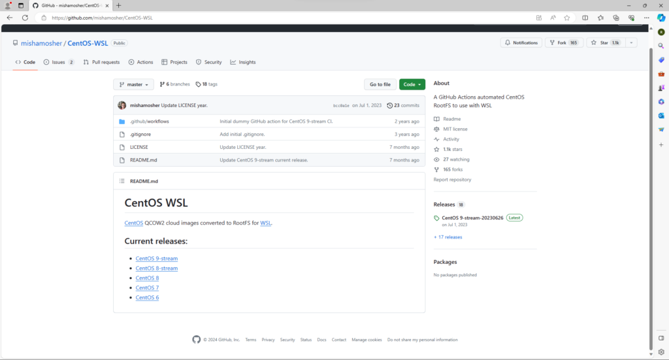View 1.1k stars in About
669x360 pixels.
452,149
